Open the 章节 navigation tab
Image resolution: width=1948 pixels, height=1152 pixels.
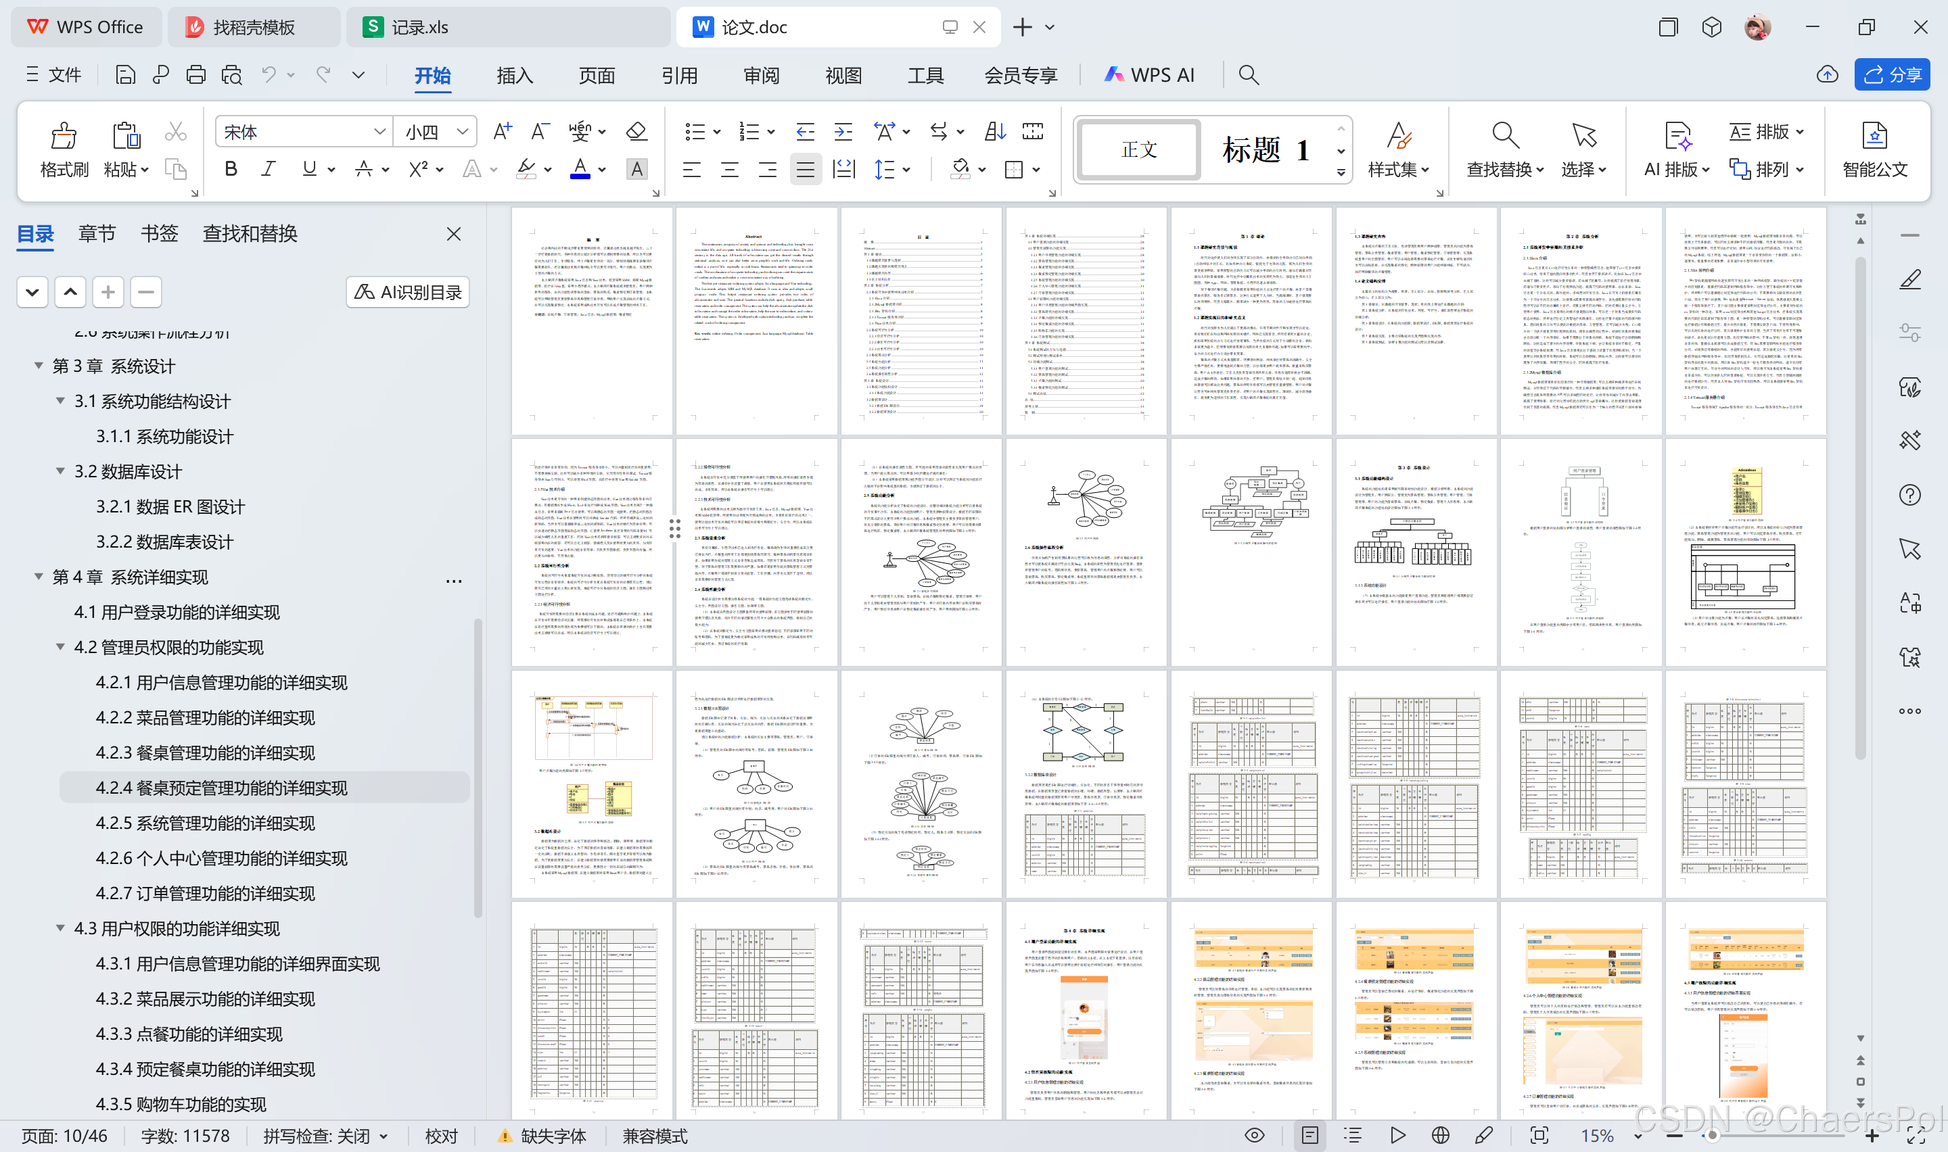[97, 234]
